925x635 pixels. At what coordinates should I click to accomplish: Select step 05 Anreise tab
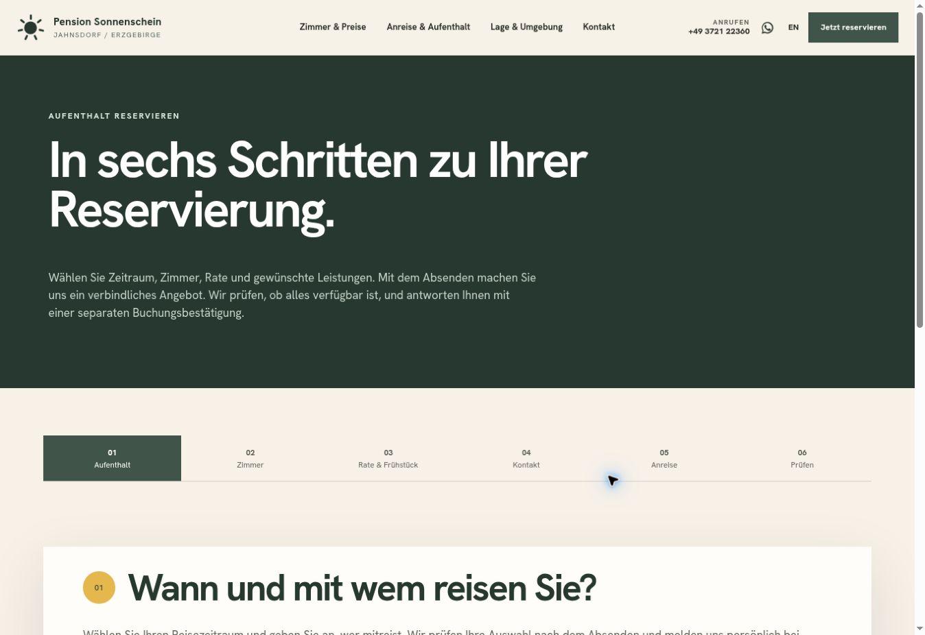(x=664, y=458)
